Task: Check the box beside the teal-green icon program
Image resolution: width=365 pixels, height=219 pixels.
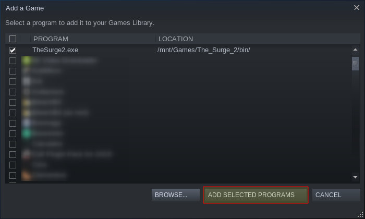Action: 13,133
